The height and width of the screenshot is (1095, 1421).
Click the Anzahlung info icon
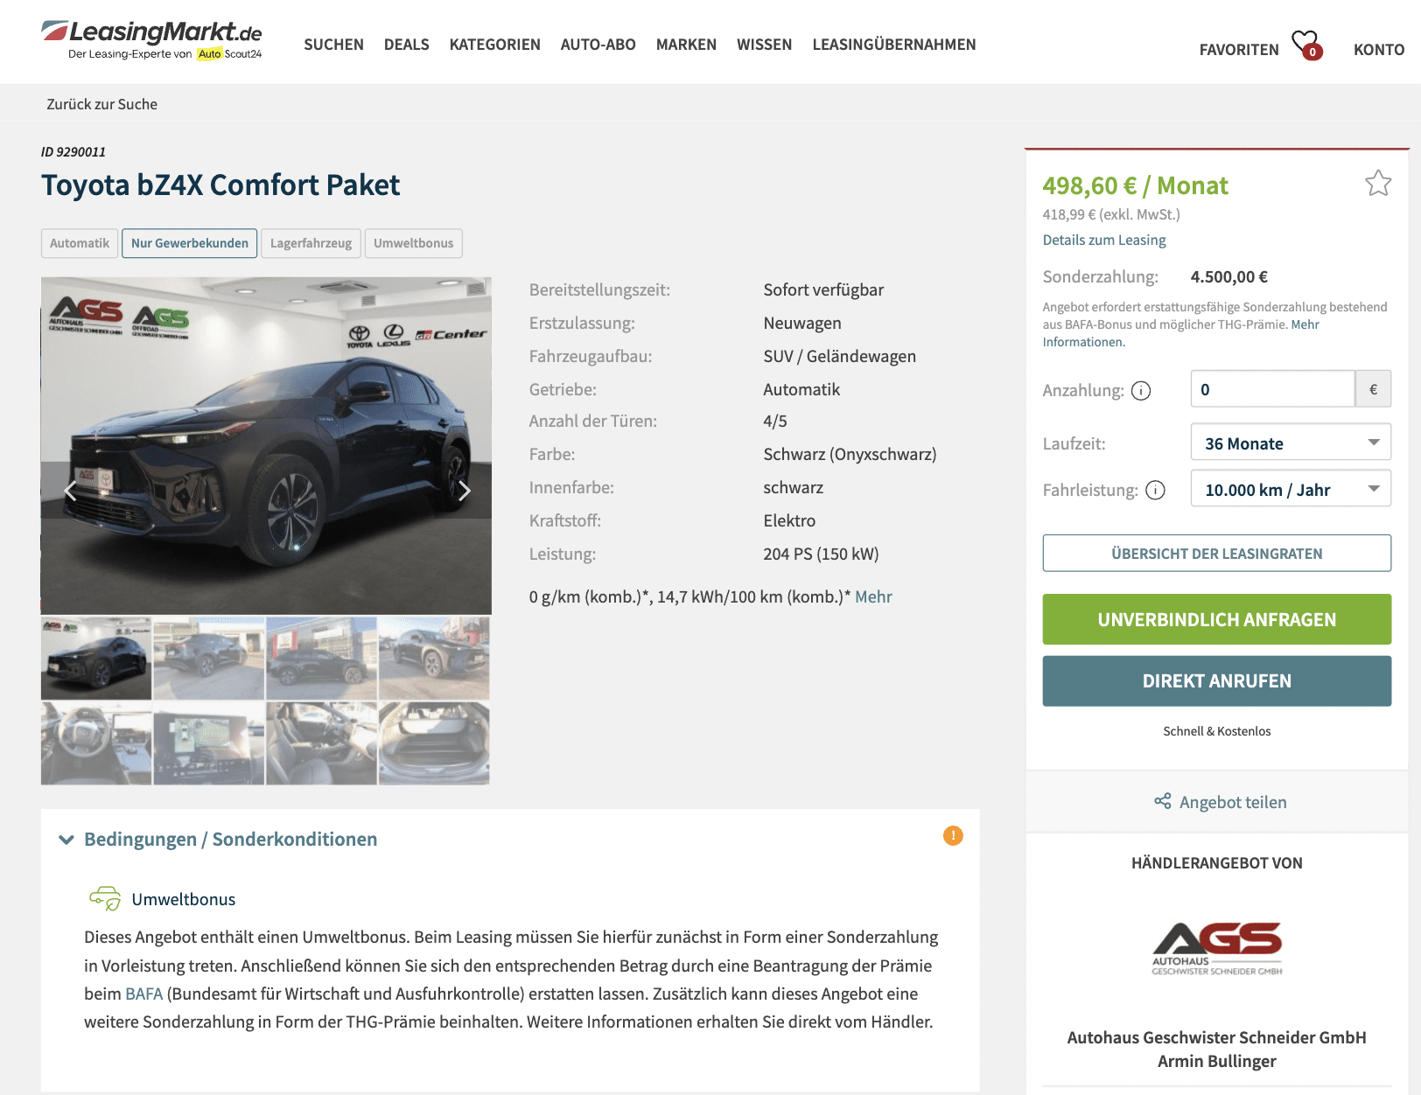pos(1141,391)
